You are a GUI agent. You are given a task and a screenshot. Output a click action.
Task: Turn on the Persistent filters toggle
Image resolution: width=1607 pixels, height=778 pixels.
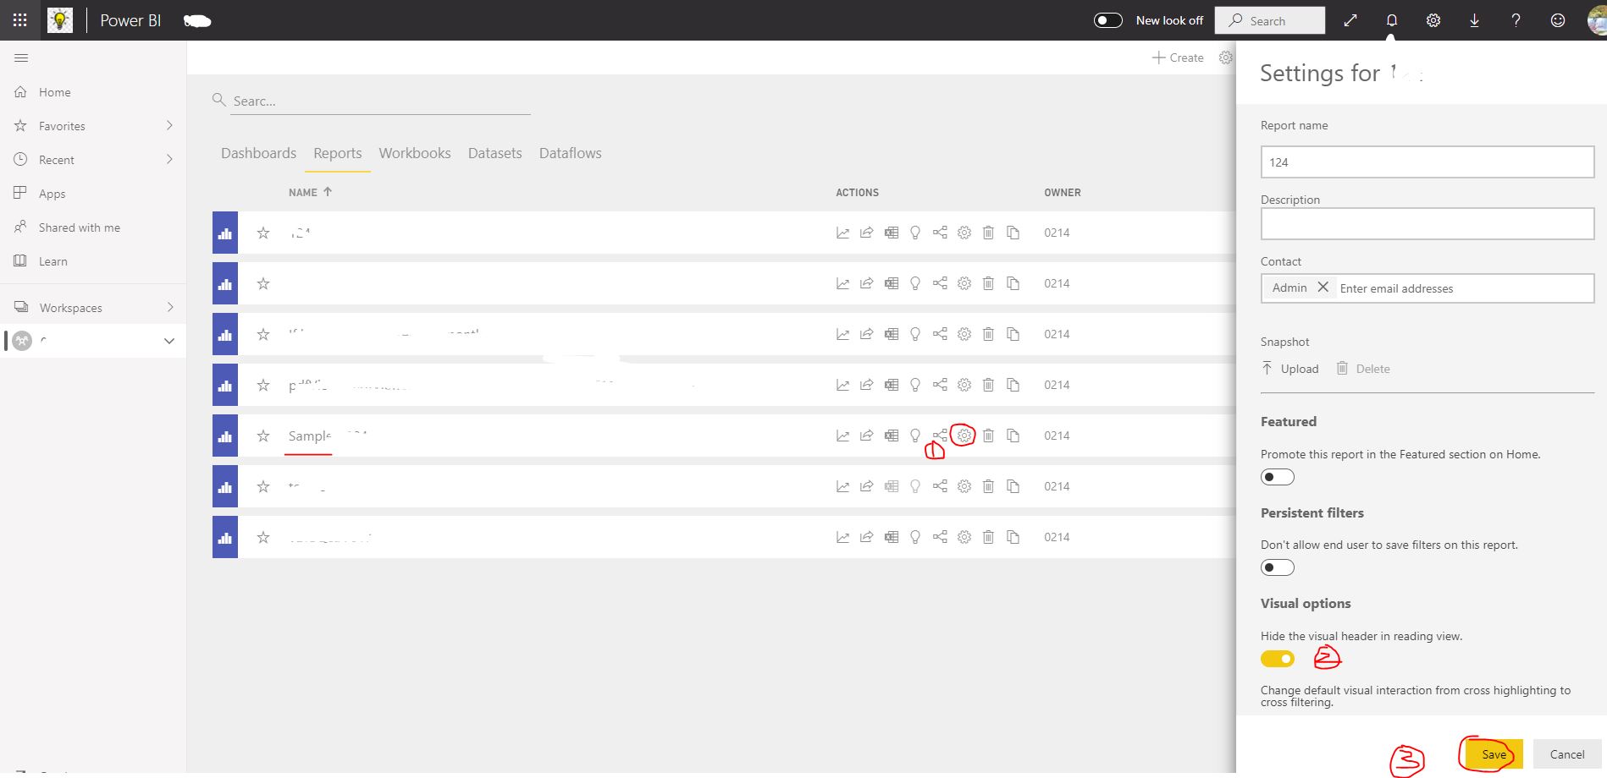tap(1278, 567)
